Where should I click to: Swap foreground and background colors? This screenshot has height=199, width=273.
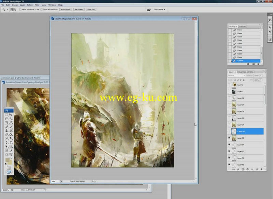(11, 158)
